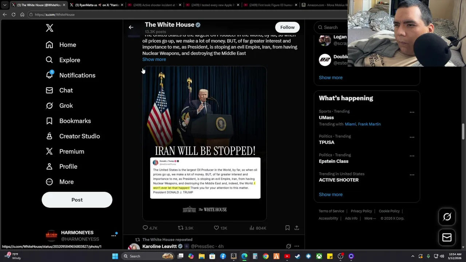Open Terms of Service link
Viewport: 466px width, 262px height.
point(331,211)
